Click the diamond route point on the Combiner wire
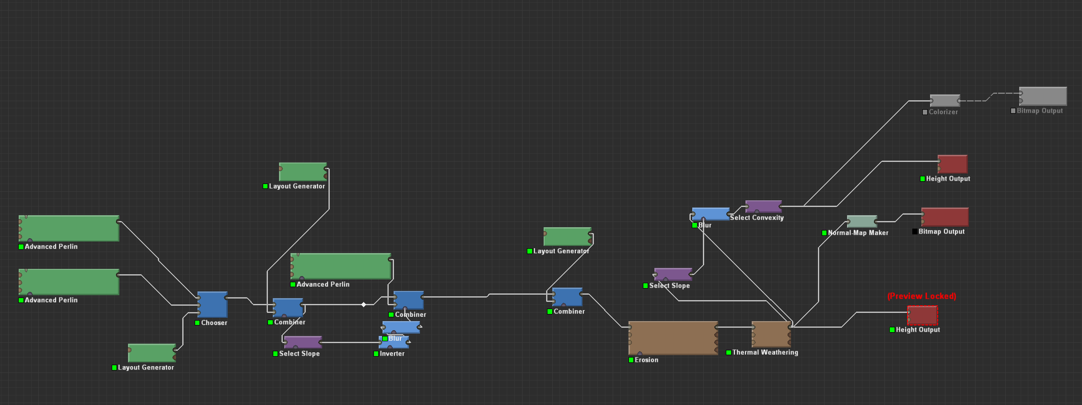This screenshot has width=1082, height=405. point(363,304)
